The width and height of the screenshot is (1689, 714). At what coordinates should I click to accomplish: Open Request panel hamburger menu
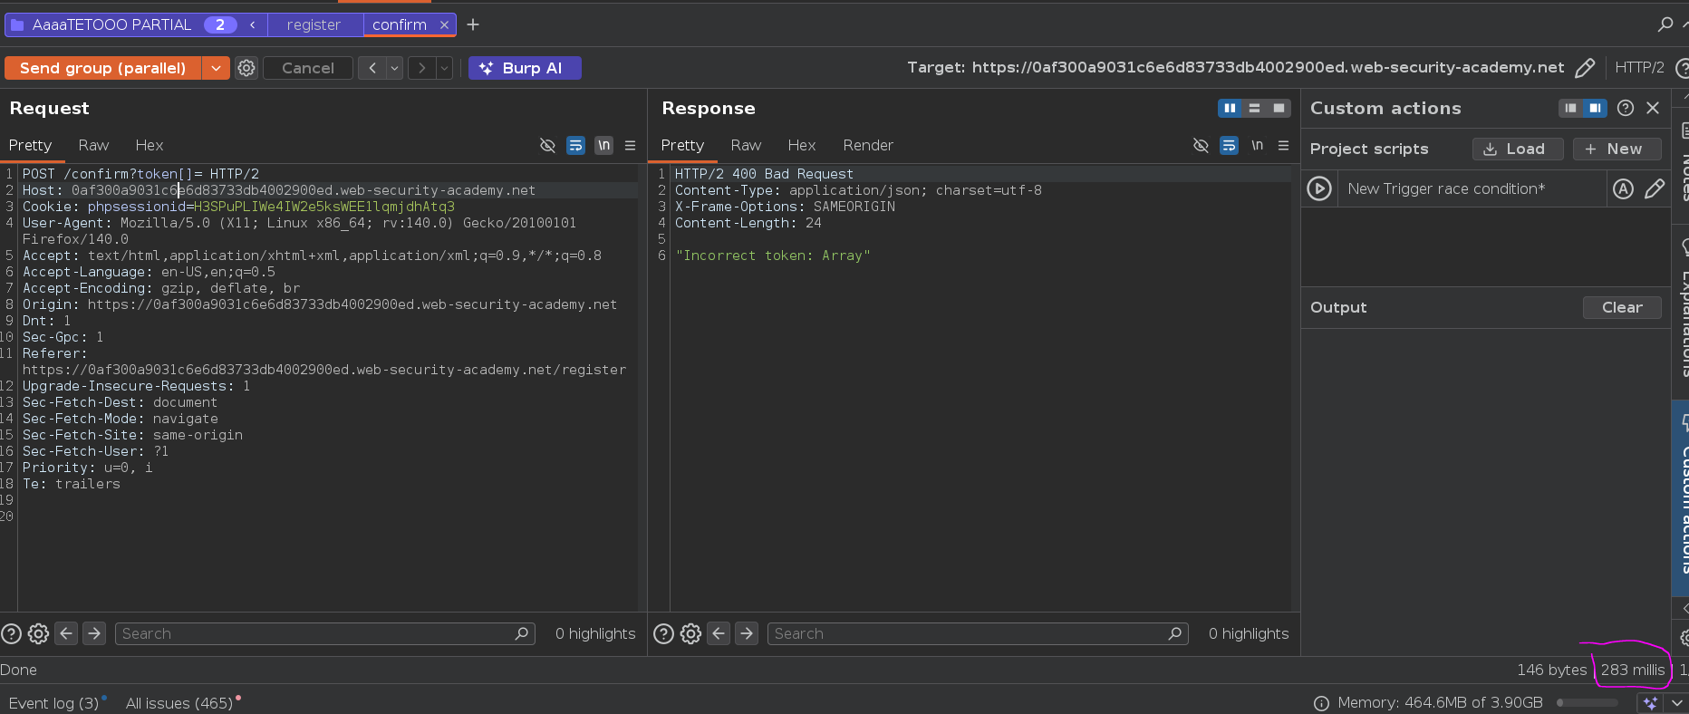(x=630, y=145)
